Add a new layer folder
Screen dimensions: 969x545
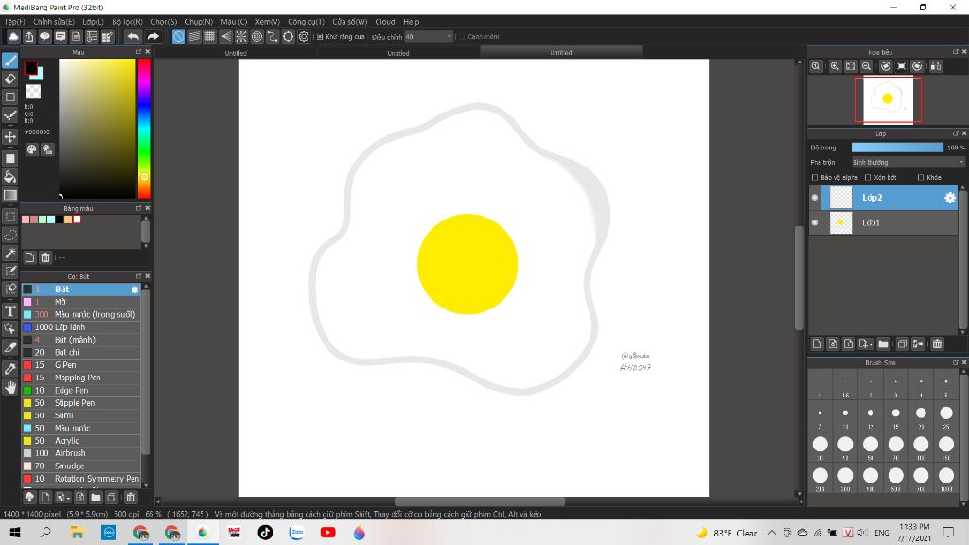[883, 343]
